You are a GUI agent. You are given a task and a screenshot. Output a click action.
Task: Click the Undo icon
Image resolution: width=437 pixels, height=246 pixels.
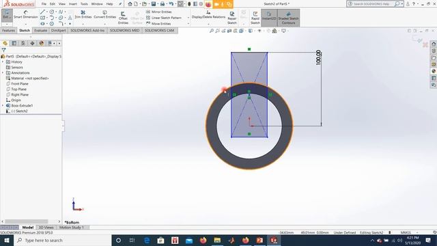[171, 4]
